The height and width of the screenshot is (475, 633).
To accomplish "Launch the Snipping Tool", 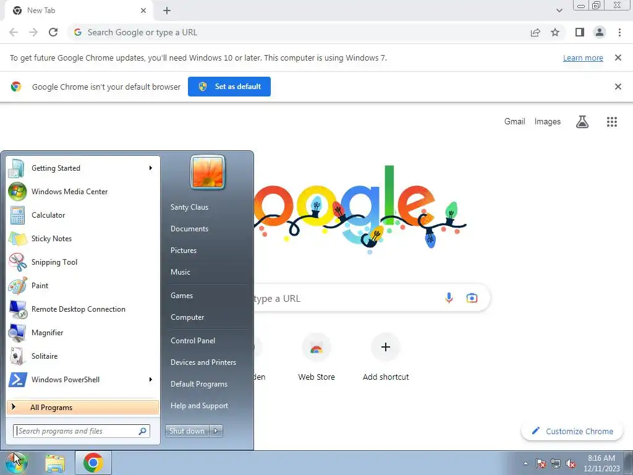I will tap(83, 262).
